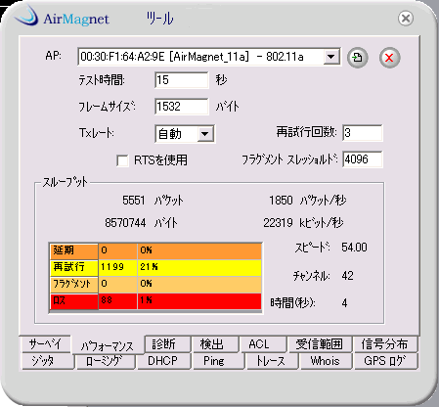Enable the RTSを使用 checkbox
439x407 pixels.
click(122, 160)
